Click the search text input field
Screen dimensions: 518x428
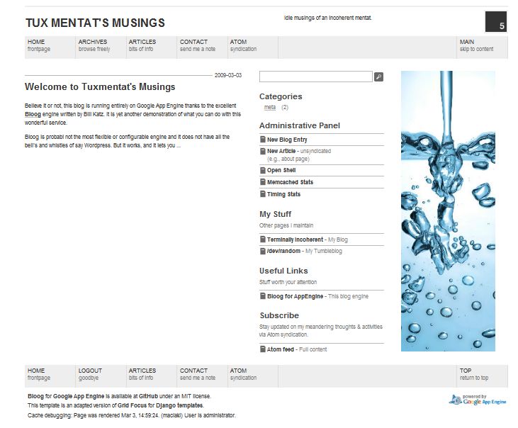(x=315, y=77)
